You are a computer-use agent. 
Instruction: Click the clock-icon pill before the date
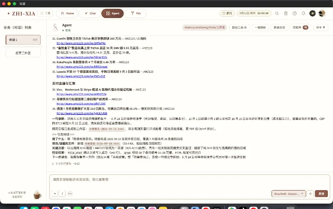[x=227, y=13]
